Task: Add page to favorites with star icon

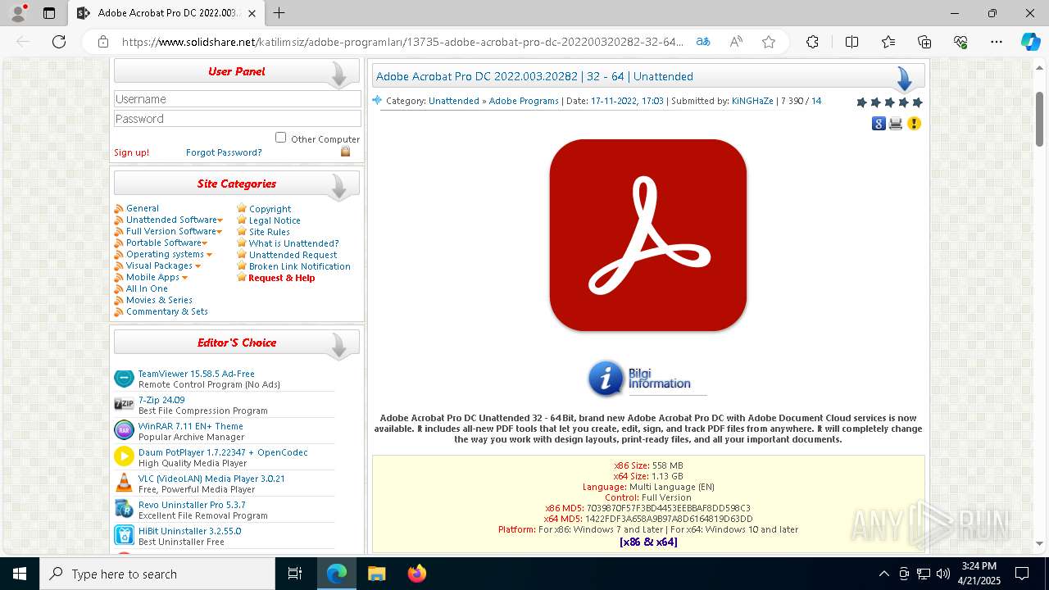Action: tap(769, 42)
